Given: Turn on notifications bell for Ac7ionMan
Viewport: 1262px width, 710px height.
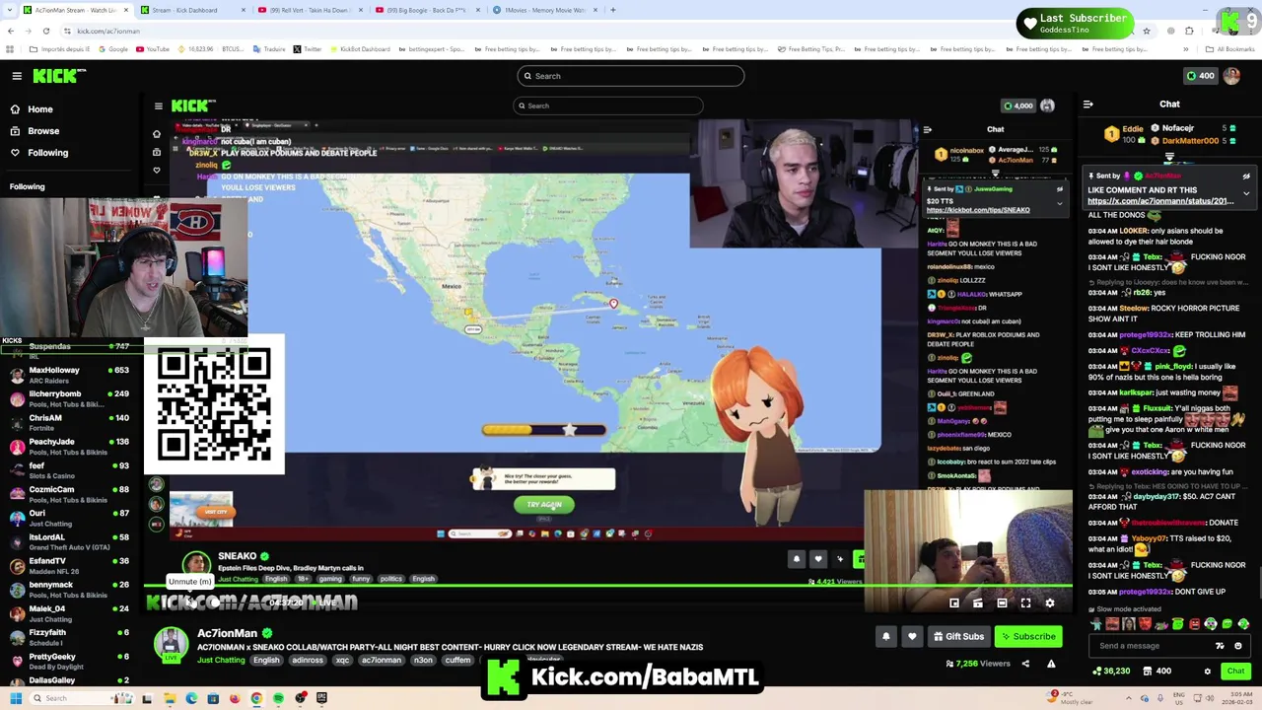Looking at the screenshot, I should tap(885, 636).
